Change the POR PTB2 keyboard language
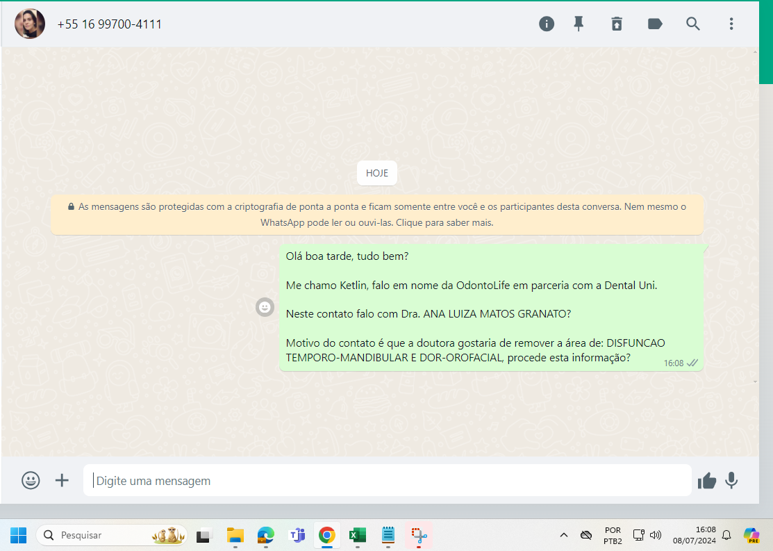The image size is (773, 551). pyautogui.click(x=613, y=536)
